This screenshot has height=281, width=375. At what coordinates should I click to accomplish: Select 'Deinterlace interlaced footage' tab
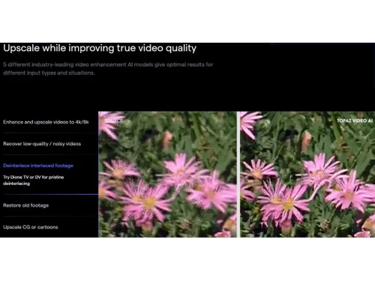tap(38, 166)
